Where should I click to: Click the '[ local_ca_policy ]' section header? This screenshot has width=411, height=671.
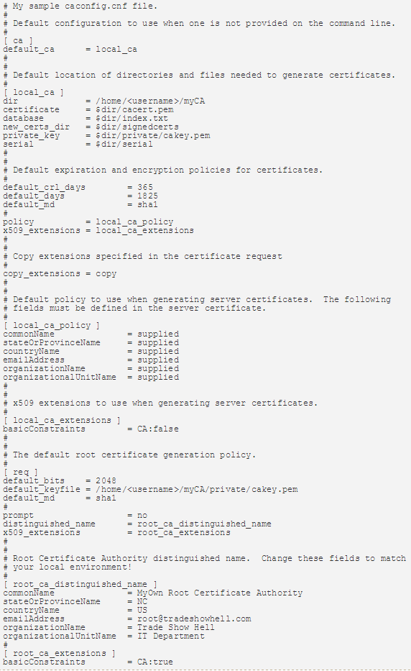coord(51,325)
